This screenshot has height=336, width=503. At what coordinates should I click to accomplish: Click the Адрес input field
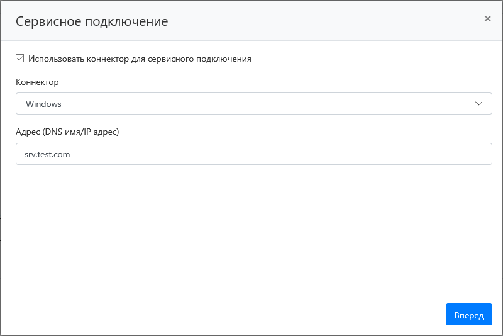253,154
